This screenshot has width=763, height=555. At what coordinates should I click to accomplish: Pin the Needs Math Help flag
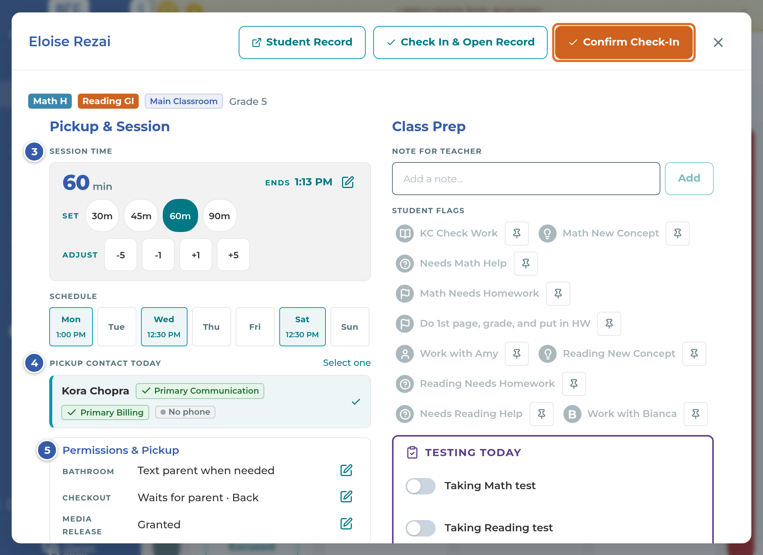point(526,264)
